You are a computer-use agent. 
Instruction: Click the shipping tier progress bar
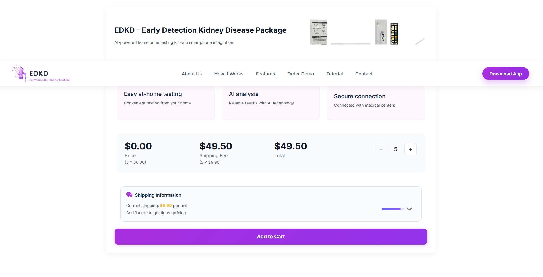pos(393,209)
